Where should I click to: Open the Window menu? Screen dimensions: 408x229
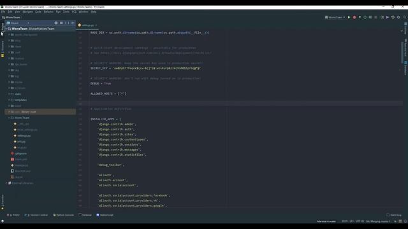(x=84, y=11)
